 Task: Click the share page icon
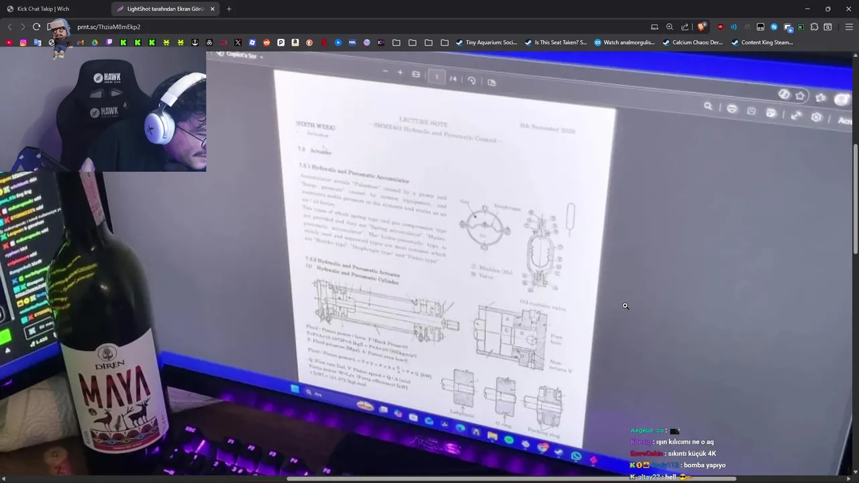685,27
